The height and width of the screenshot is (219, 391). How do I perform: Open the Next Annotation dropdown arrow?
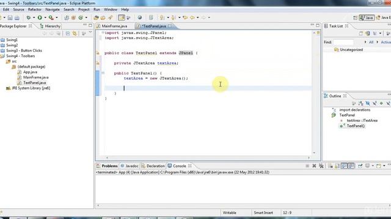[x=168, y=18]
